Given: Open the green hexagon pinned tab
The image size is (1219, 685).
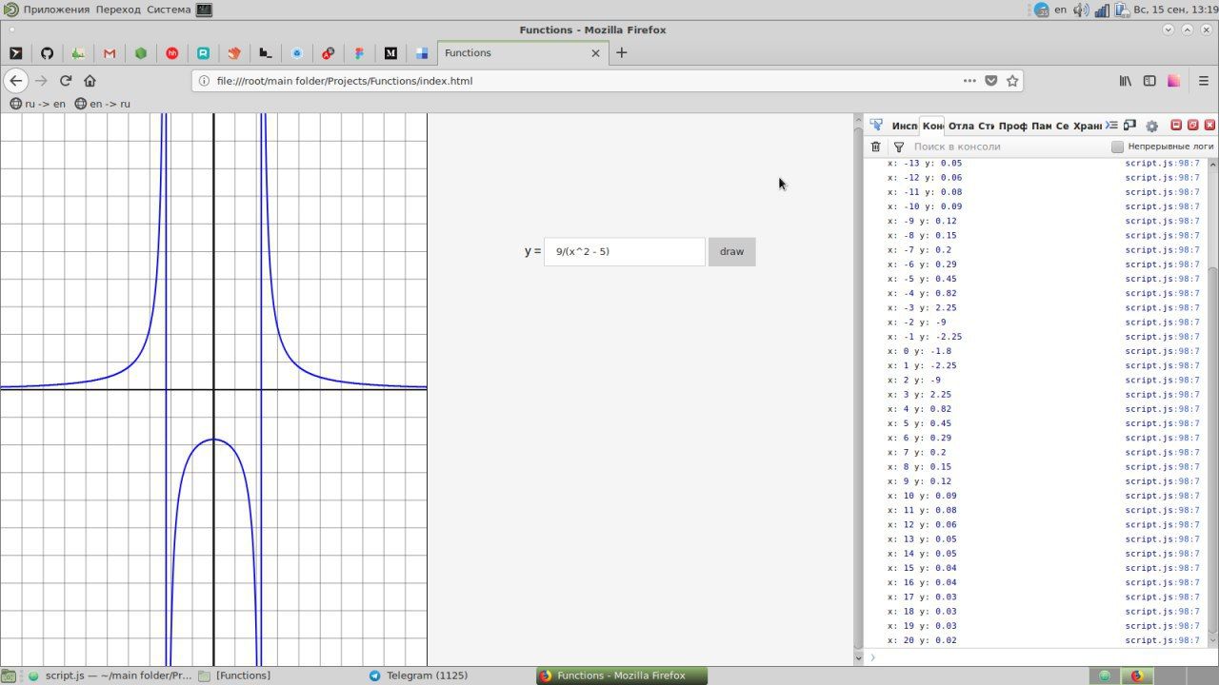Looking at the screenshot, I should [141, 53].
